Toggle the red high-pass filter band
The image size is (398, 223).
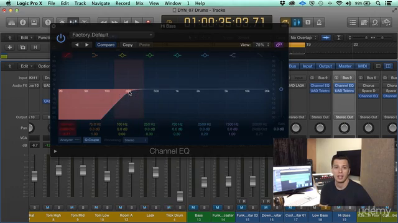[67, 55]
